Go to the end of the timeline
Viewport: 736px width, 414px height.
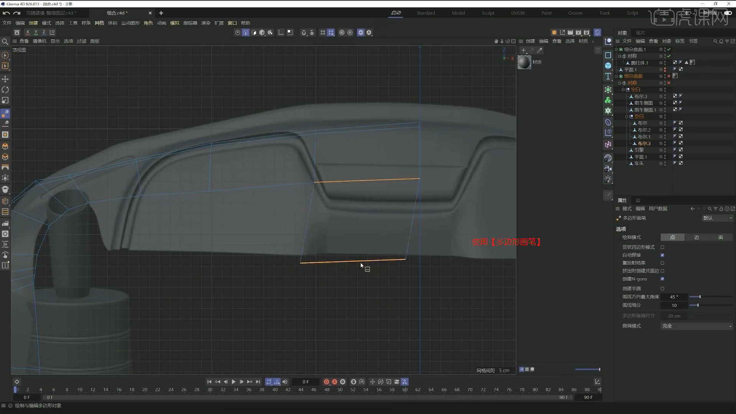pyautogui.click(x=258, y=382)
